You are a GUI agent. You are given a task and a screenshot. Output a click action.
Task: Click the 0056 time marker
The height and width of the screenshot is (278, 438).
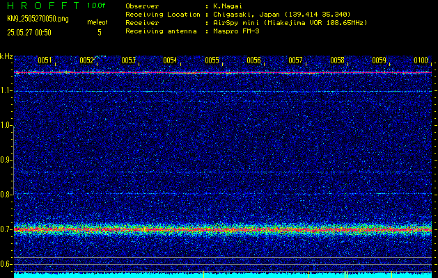[x=254, y=60]
